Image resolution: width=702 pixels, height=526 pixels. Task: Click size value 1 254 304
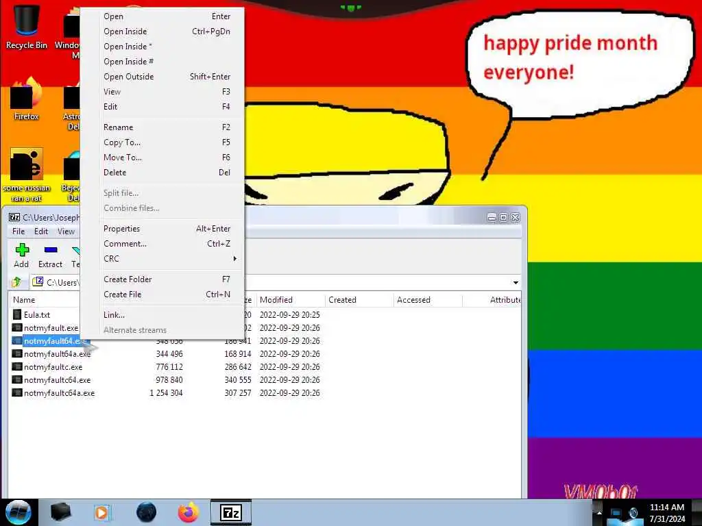tap(166, 392)
